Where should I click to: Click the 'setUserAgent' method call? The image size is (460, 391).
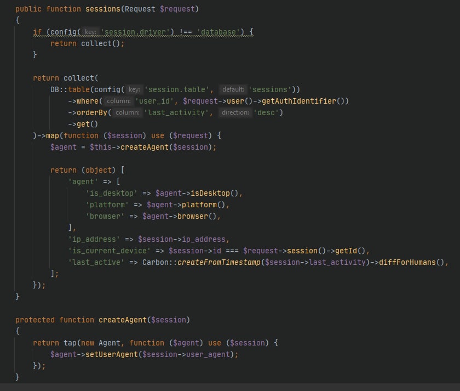112,355
